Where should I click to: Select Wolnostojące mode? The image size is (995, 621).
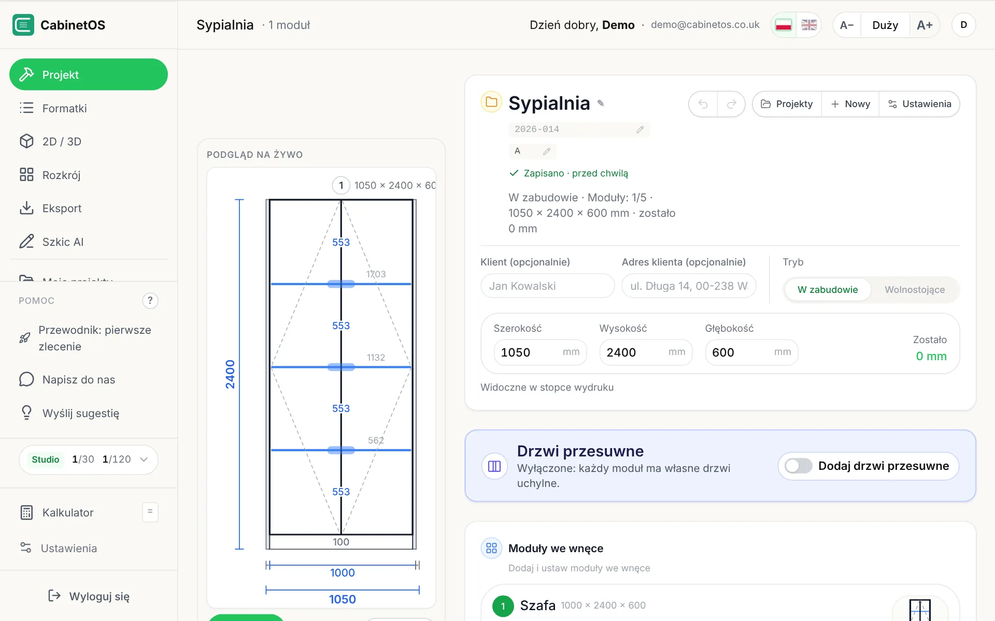click(x=915, y=290)
